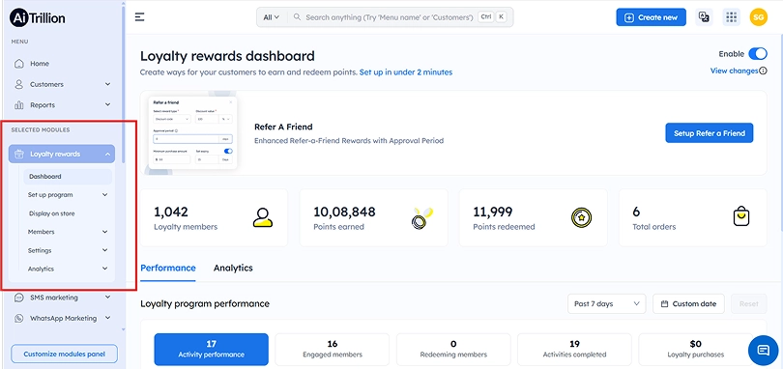Click the Loyalty members person icon

coord(263,217)
